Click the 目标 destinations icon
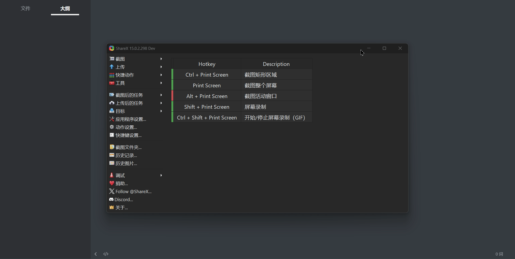This screenshot has width=515, height=259. pyautogui.click(x=112, y=111)
